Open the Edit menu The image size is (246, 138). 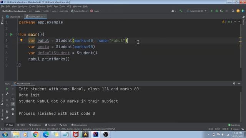8,7
